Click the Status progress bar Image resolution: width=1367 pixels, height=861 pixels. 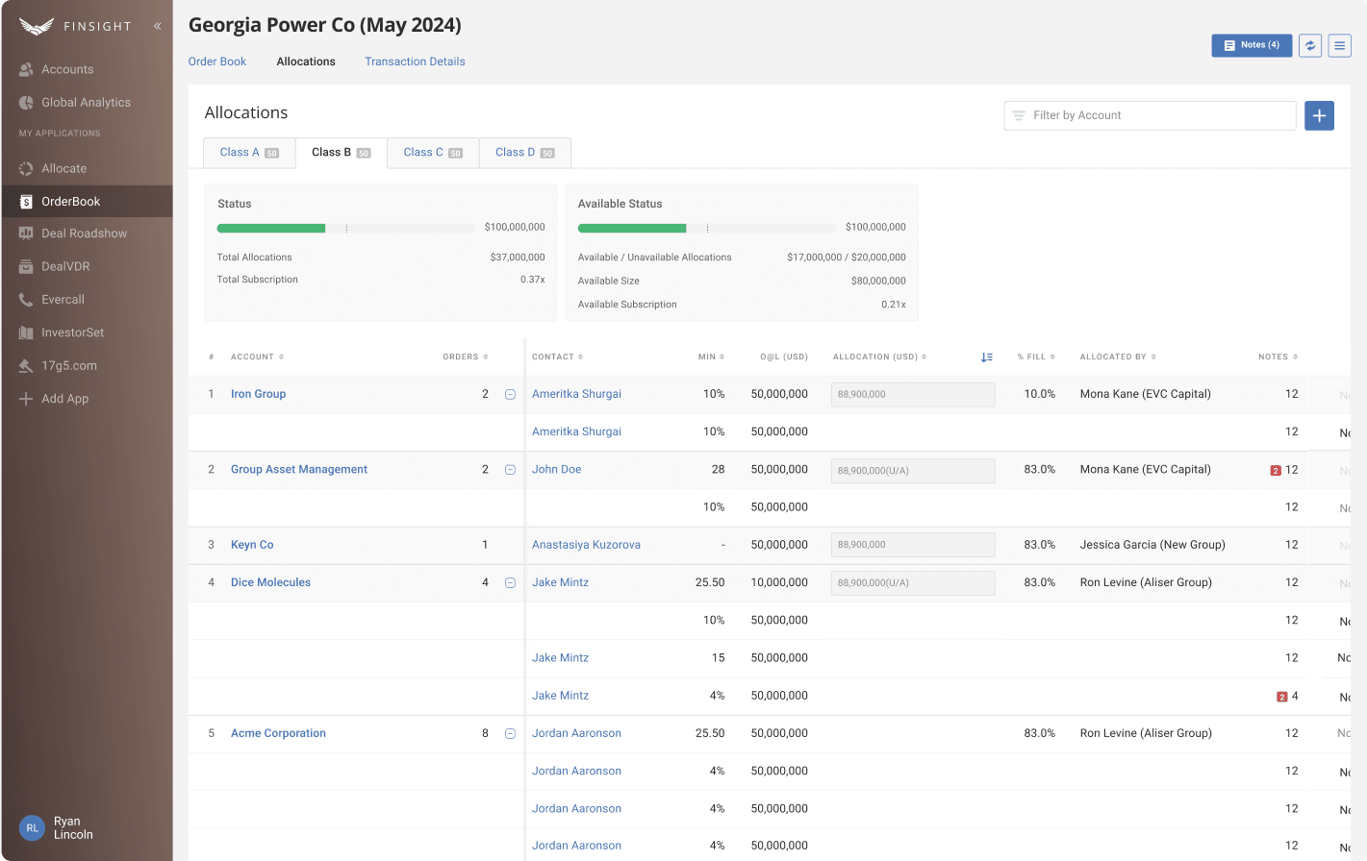tap(345, 229)
